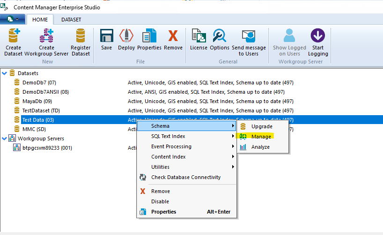Select the DemoDb7ANSII (08) tree row
This screenshot has width=383, height=235.
[x=45, y=92]
